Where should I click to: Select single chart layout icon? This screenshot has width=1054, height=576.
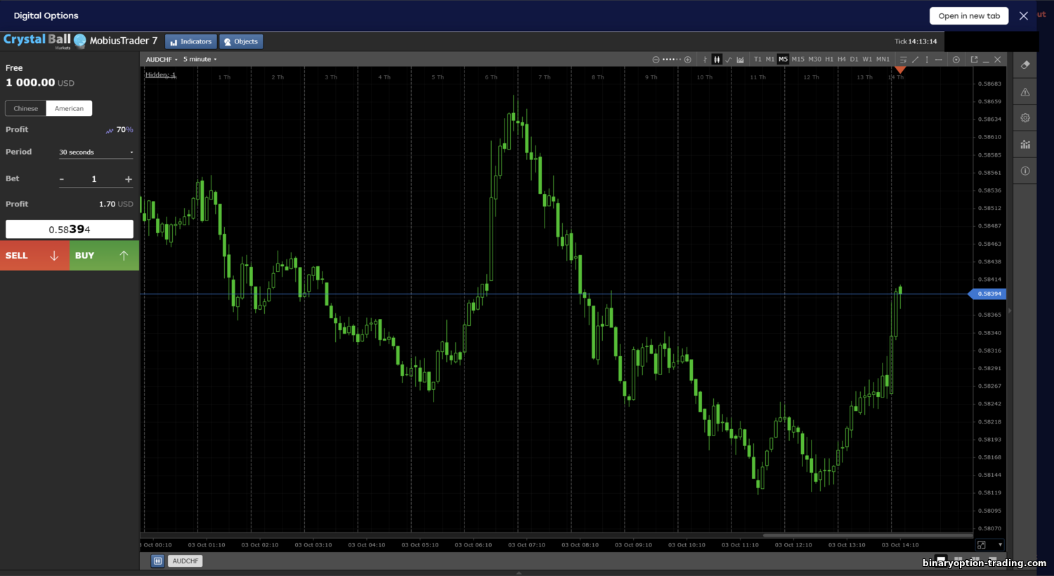pyautogui.click(x=941, y=560)
